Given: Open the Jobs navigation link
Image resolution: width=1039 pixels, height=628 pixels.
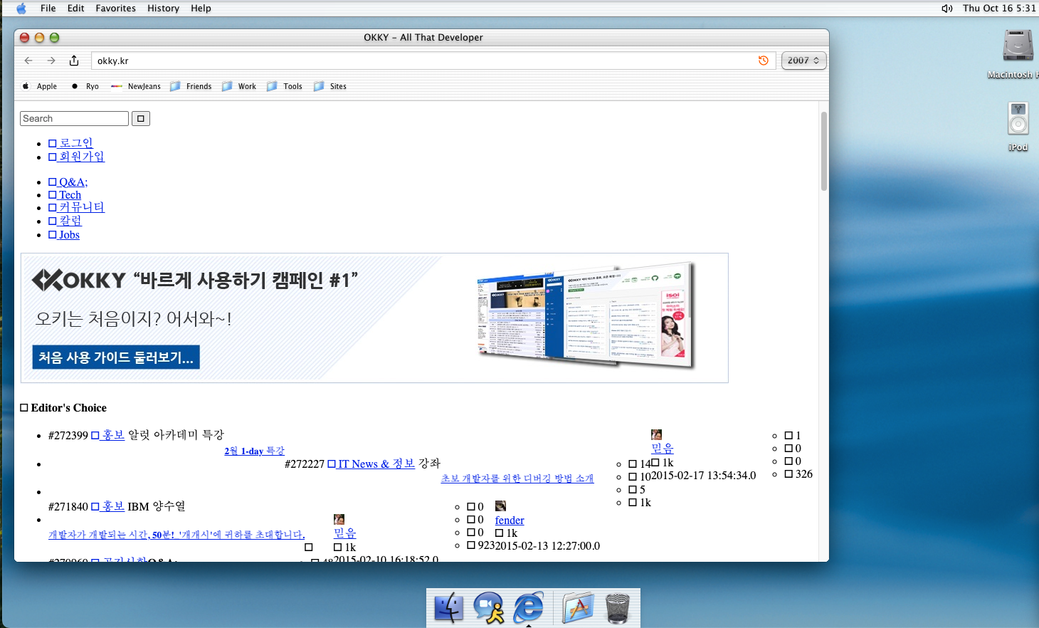Looking at the screenshot, I should (x=64, y=235).
